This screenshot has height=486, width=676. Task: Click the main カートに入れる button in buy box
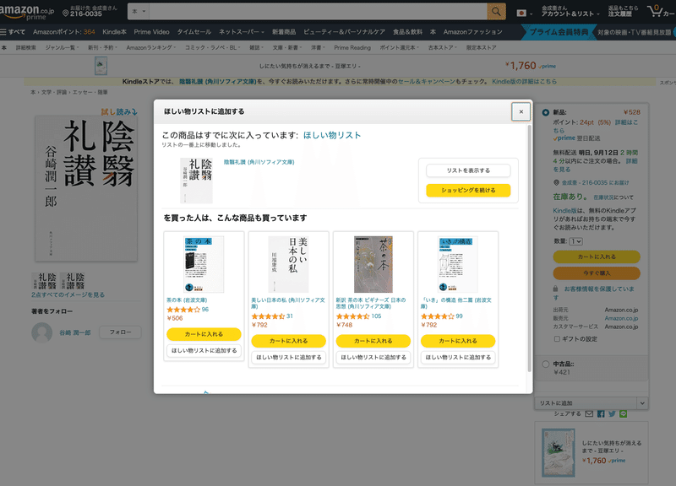tap(597, 256)
